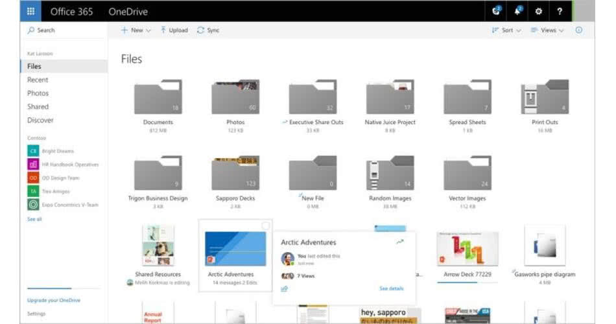Open the Sort dropdown

[506, 30]
